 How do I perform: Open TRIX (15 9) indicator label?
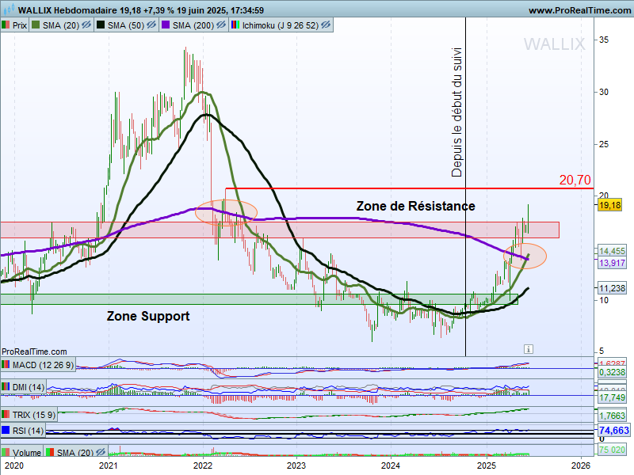point(34,414)
